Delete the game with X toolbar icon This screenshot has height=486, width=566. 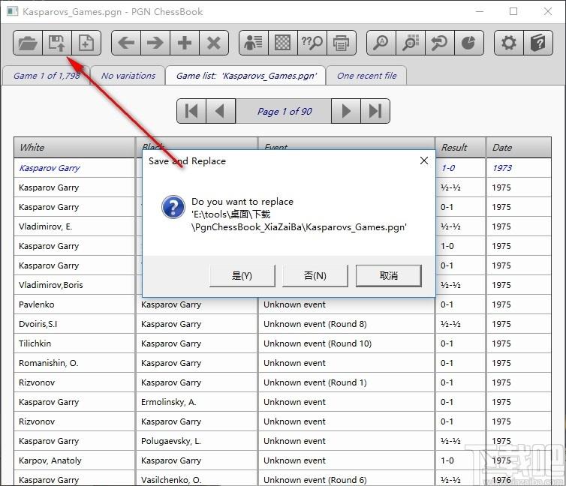click(x=214, y=43)
